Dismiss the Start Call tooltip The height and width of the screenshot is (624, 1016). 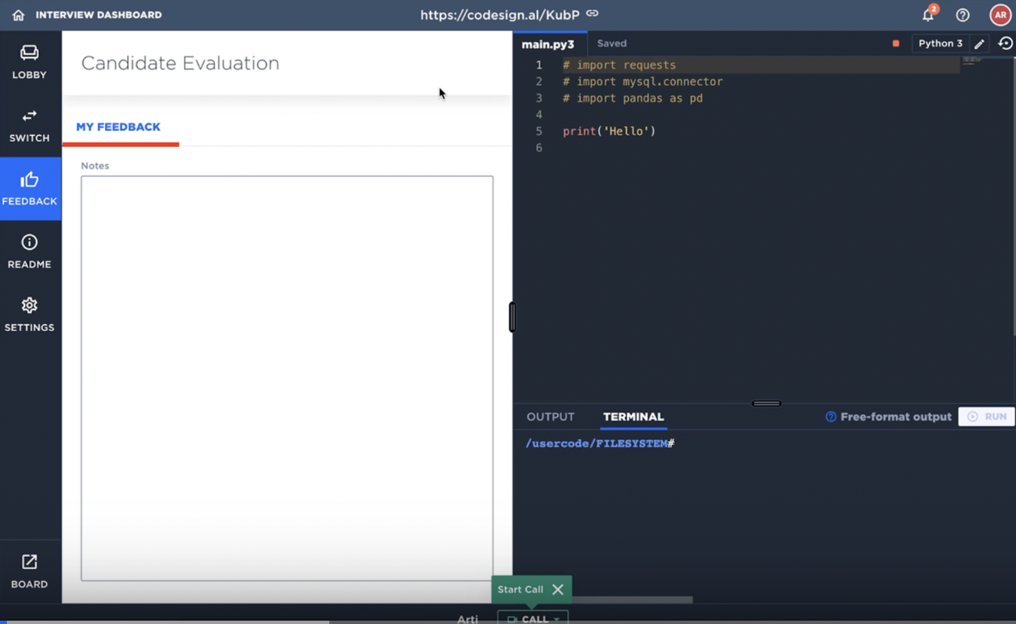[x=558, y=590]
